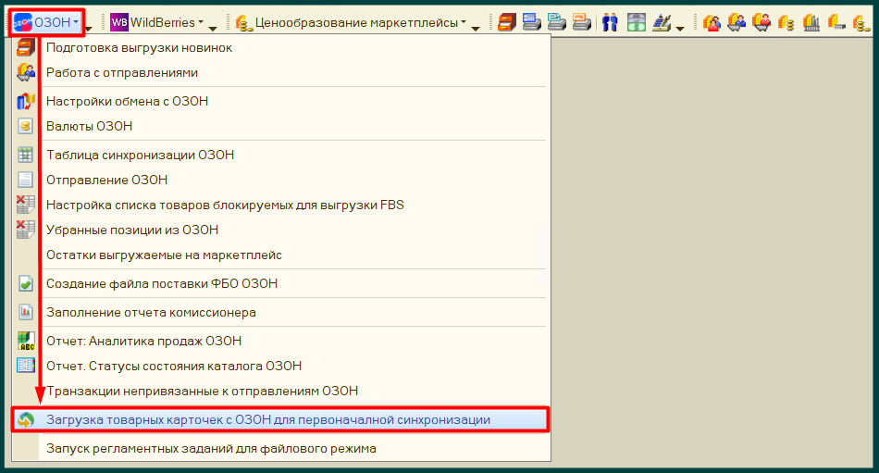Click the boxes with gray device icon
The image size is (879, 473).
click(836, 22)
